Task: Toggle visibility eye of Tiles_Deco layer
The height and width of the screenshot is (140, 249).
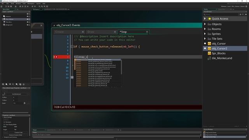Action: (28, 22)
